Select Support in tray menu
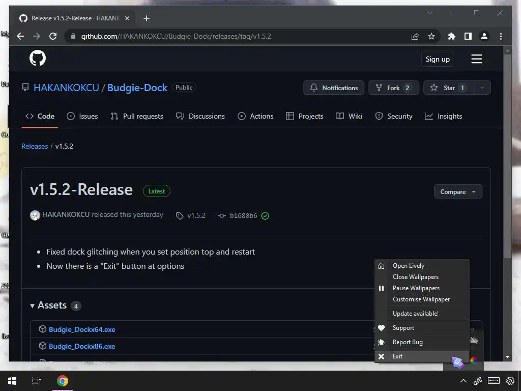This screenshot has width=521, height=391. coord(422,328)
